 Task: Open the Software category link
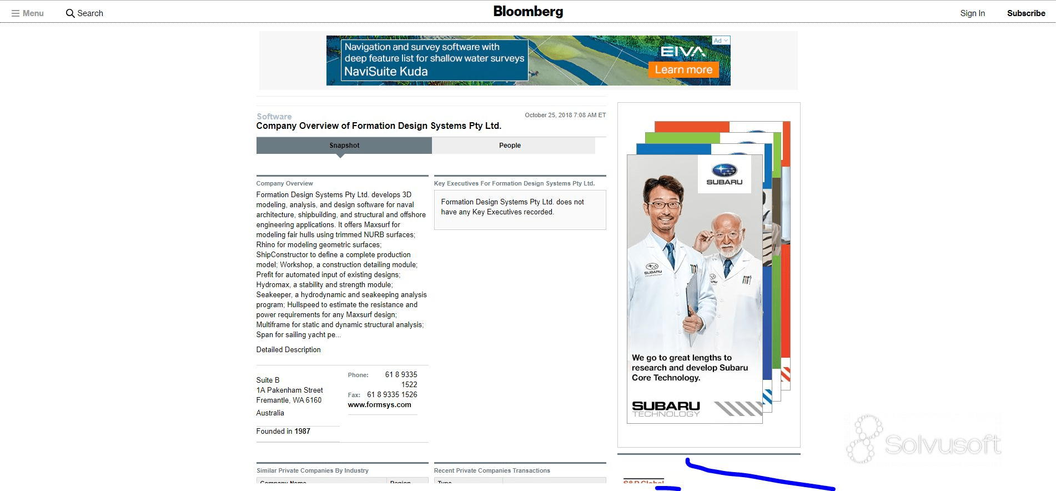click(274, 117)
